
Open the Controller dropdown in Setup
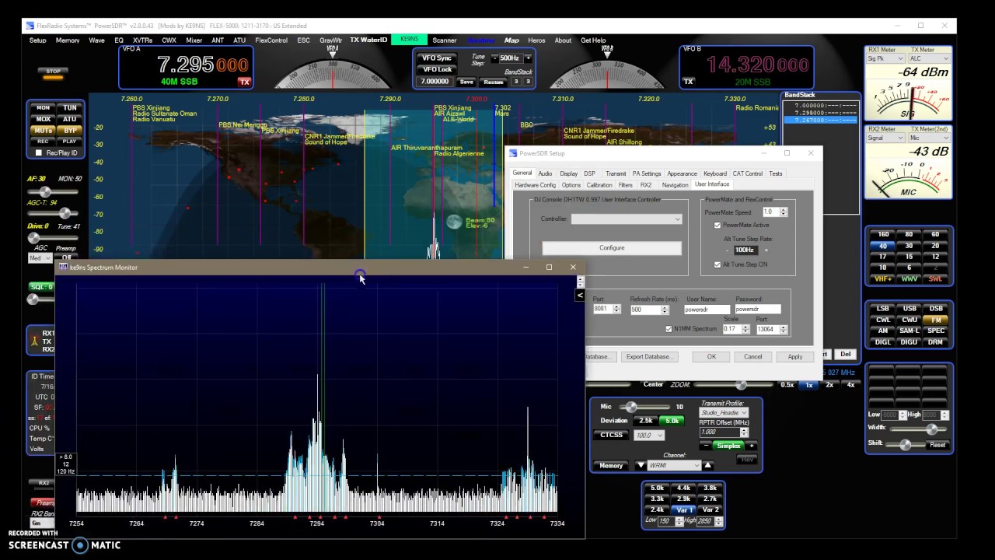tap(627, 219)
